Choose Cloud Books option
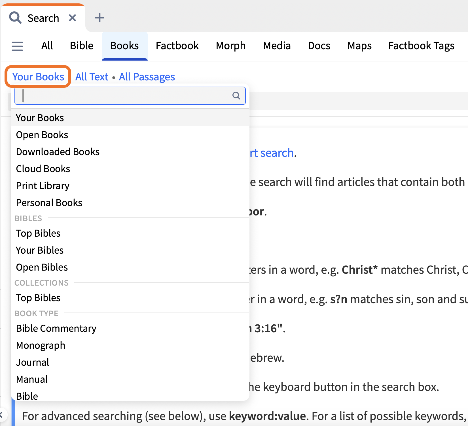 (130, 169)
